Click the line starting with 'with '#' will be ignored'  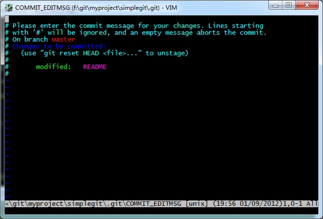tap(136, 33)
